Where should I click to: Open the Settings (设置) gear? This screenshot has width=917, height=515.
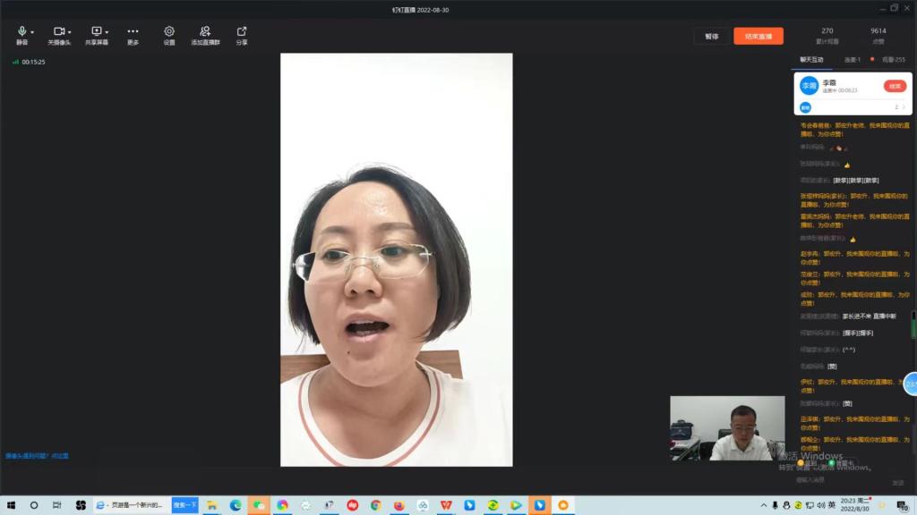coord(169,35)
